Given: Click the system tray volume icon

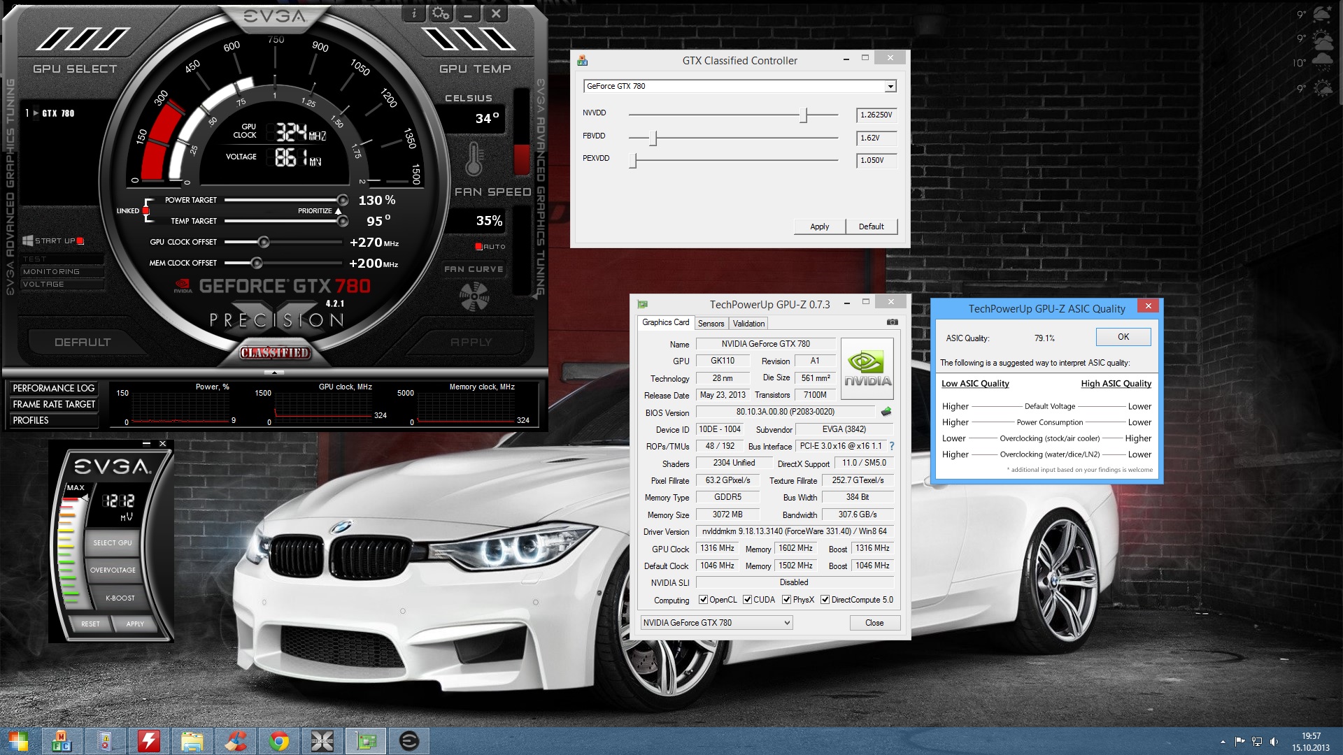Looking at the screenshot, I should pyautogui.click(x=1274, y=742).
